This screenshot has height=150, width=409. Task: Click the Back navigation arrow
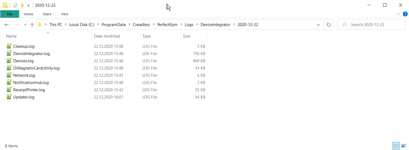point(7,25)
